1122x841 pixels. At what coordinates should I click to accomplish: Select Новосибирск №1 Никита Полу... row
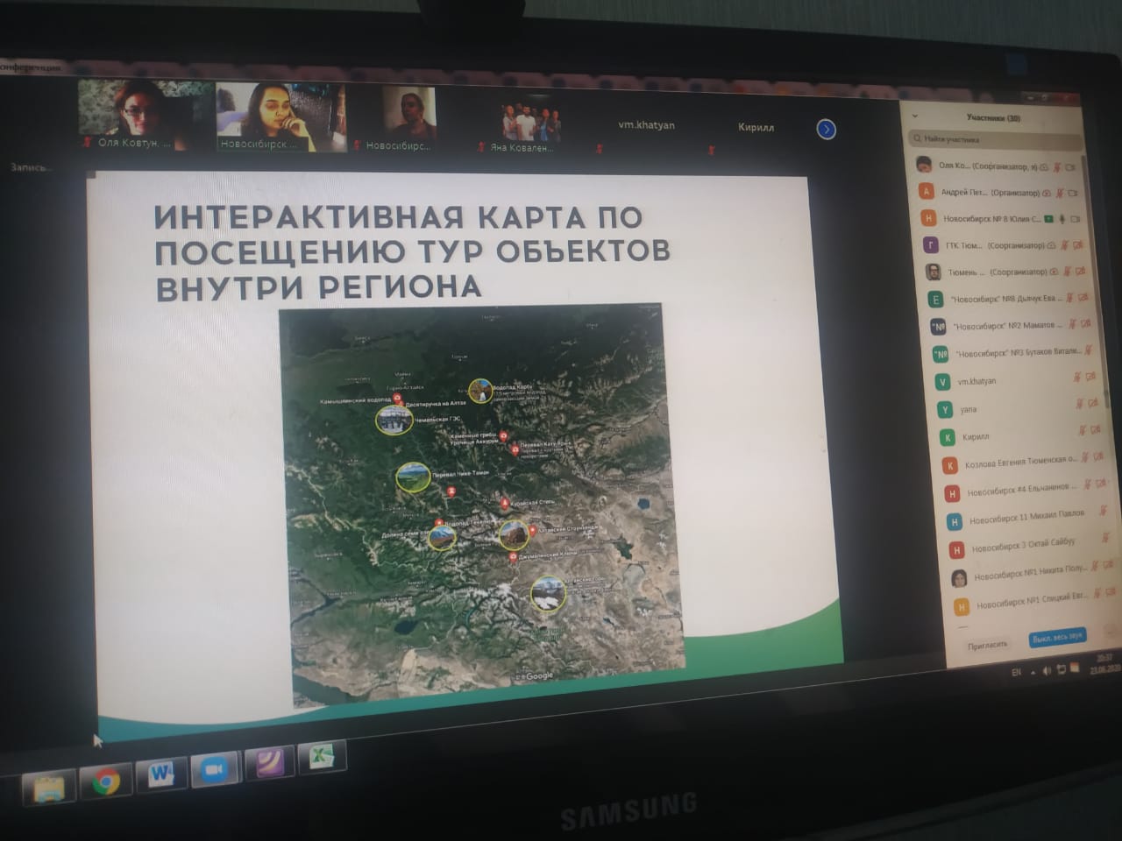pos(1033,574)
